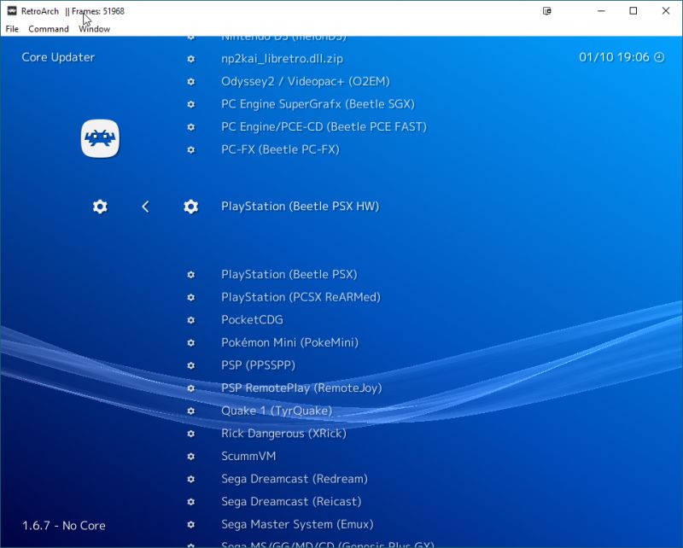This screenshot has width=683, height=548.
Task: Select the gear icon beside ScummVM
Action: (x=190, y=456)
